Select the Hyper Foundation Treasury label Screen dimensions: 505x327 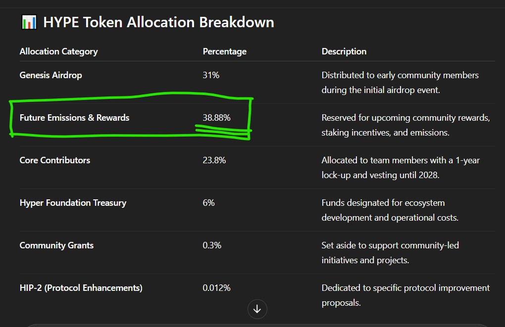pos(73,203)
